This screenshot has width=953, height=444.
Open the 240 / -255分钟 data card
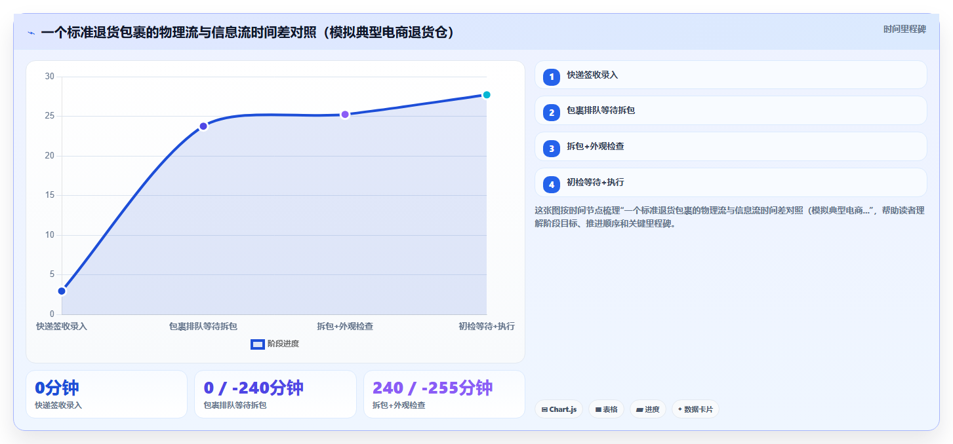(444, 394)
